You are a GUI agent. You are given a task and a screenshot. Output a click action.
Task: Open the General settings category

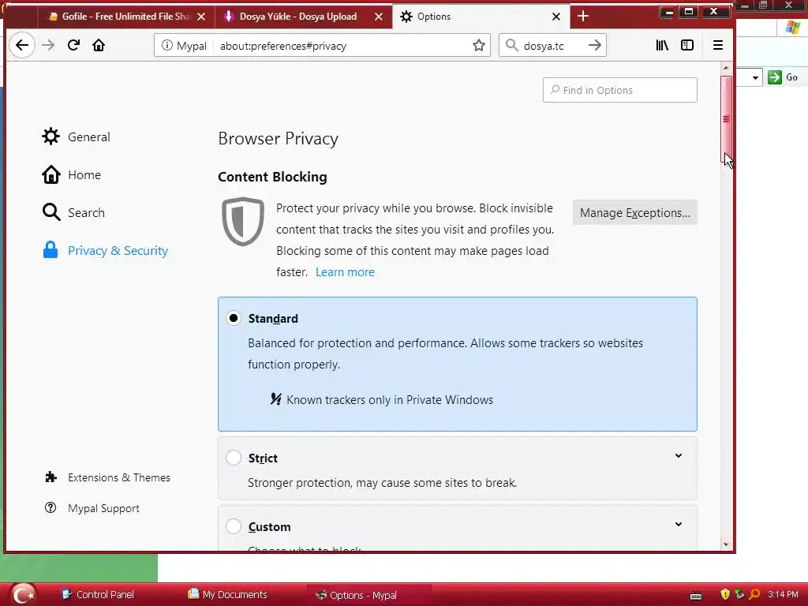point(77,137)
